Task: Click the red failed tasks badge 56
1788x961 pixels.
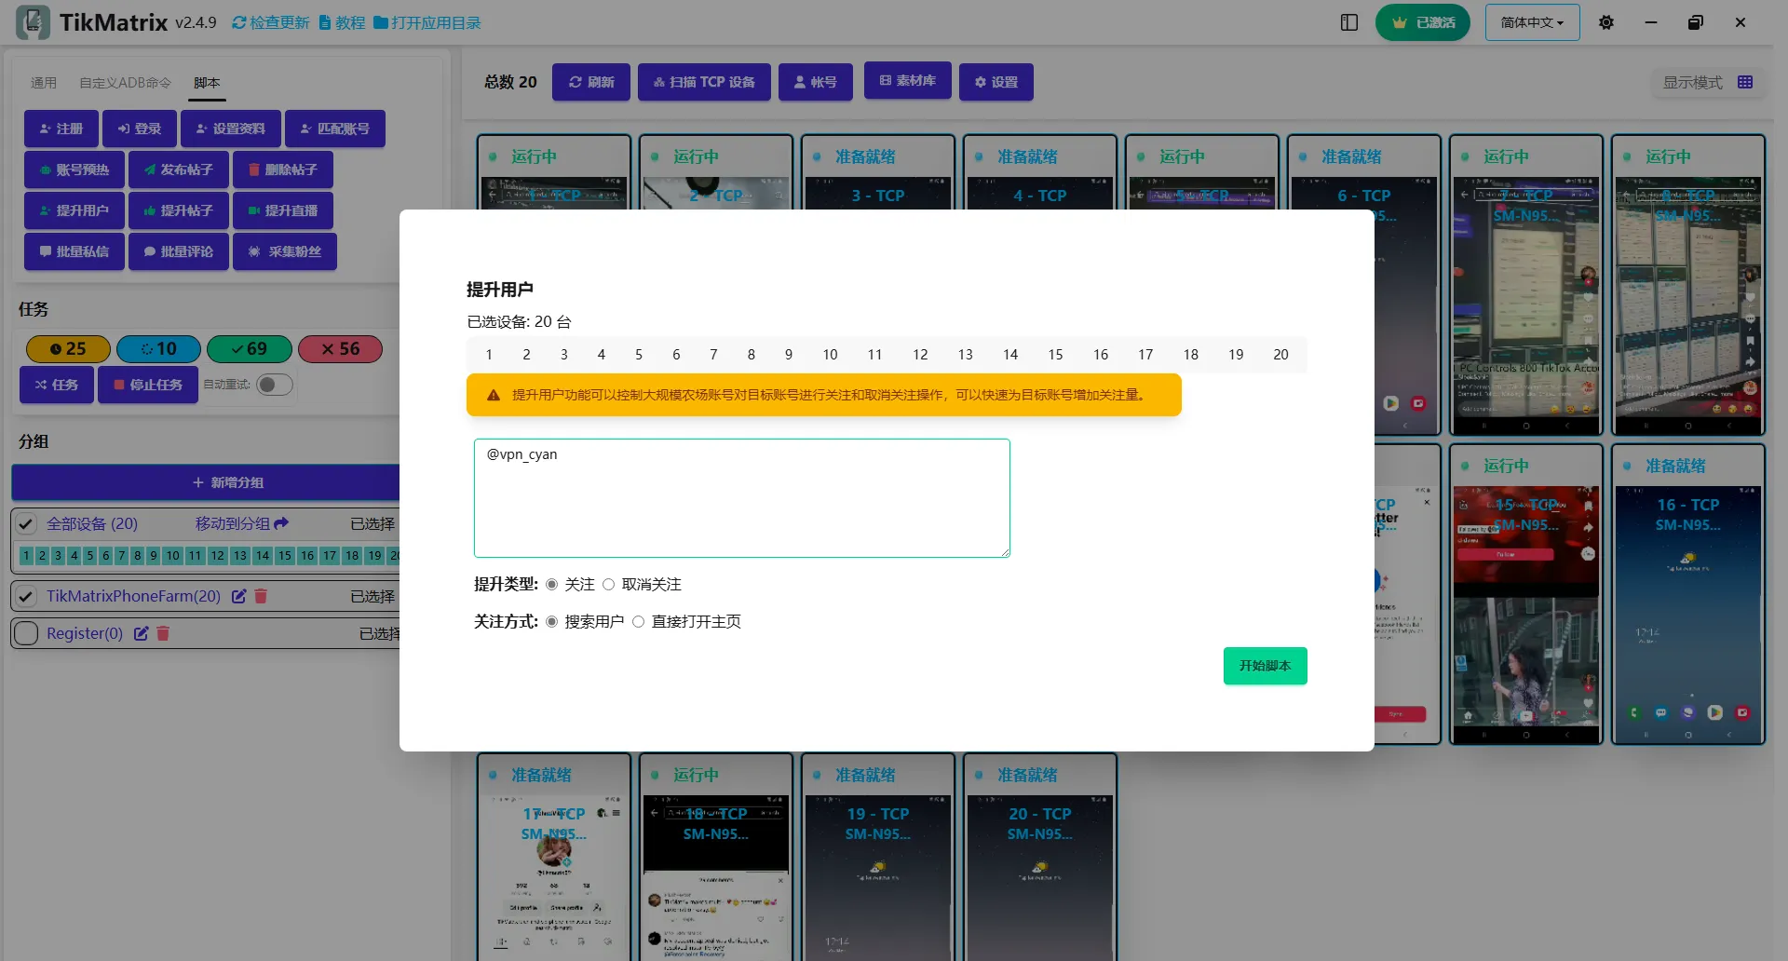Action: [340, 348]
